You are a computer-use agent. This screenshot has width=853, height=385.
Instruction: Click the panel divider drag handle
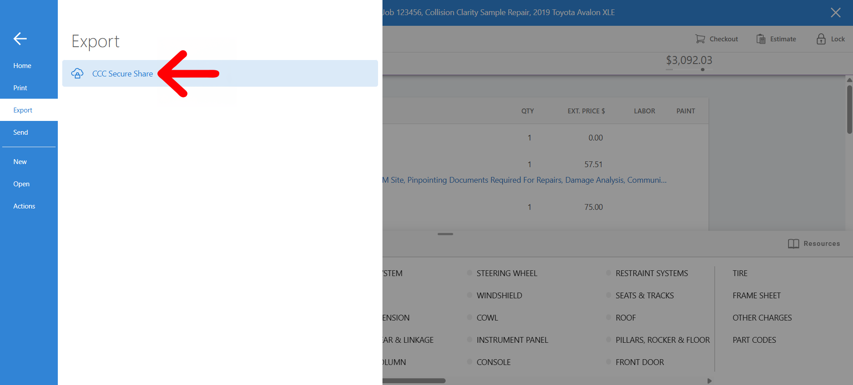tap(445, 234)
